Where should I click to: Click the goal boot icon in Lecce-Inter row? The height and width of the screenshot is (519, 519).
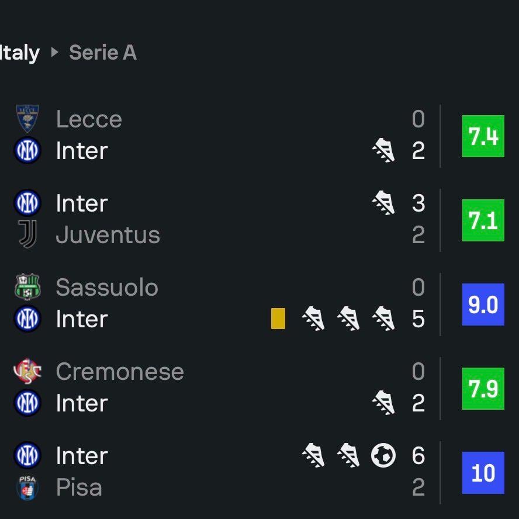pos(385,150)
